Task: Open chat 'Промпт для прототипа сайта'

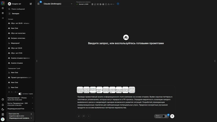Action: click(x=20, y=77)
